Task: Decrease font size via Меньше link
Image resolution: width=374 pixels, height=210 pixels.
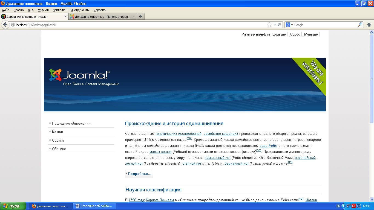Action: [x=311, y=34]
